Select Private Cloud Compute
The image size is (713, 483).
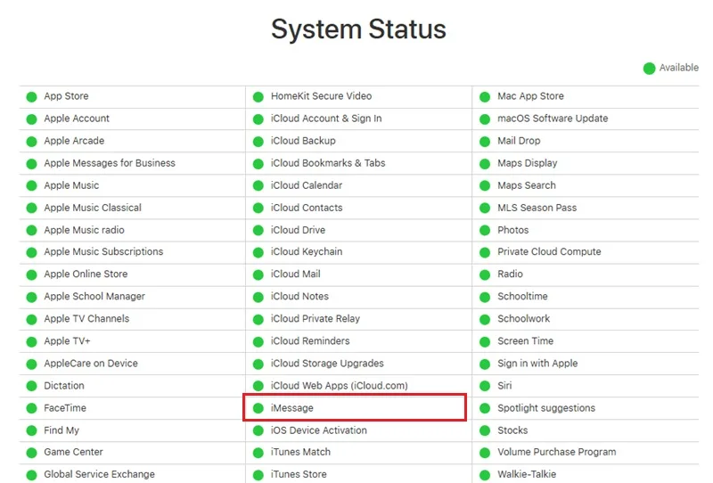tap(549, 251)
